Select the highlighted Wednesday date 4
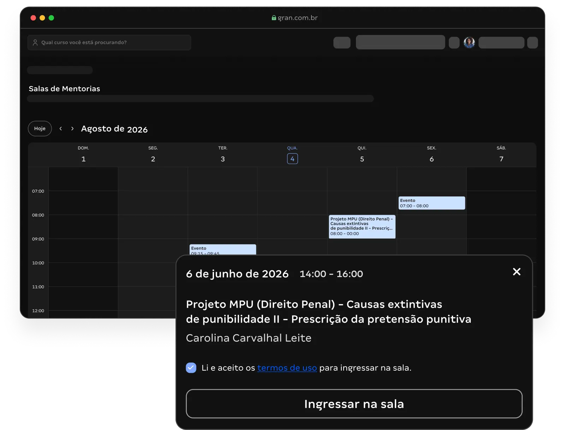 pos(292,159)
